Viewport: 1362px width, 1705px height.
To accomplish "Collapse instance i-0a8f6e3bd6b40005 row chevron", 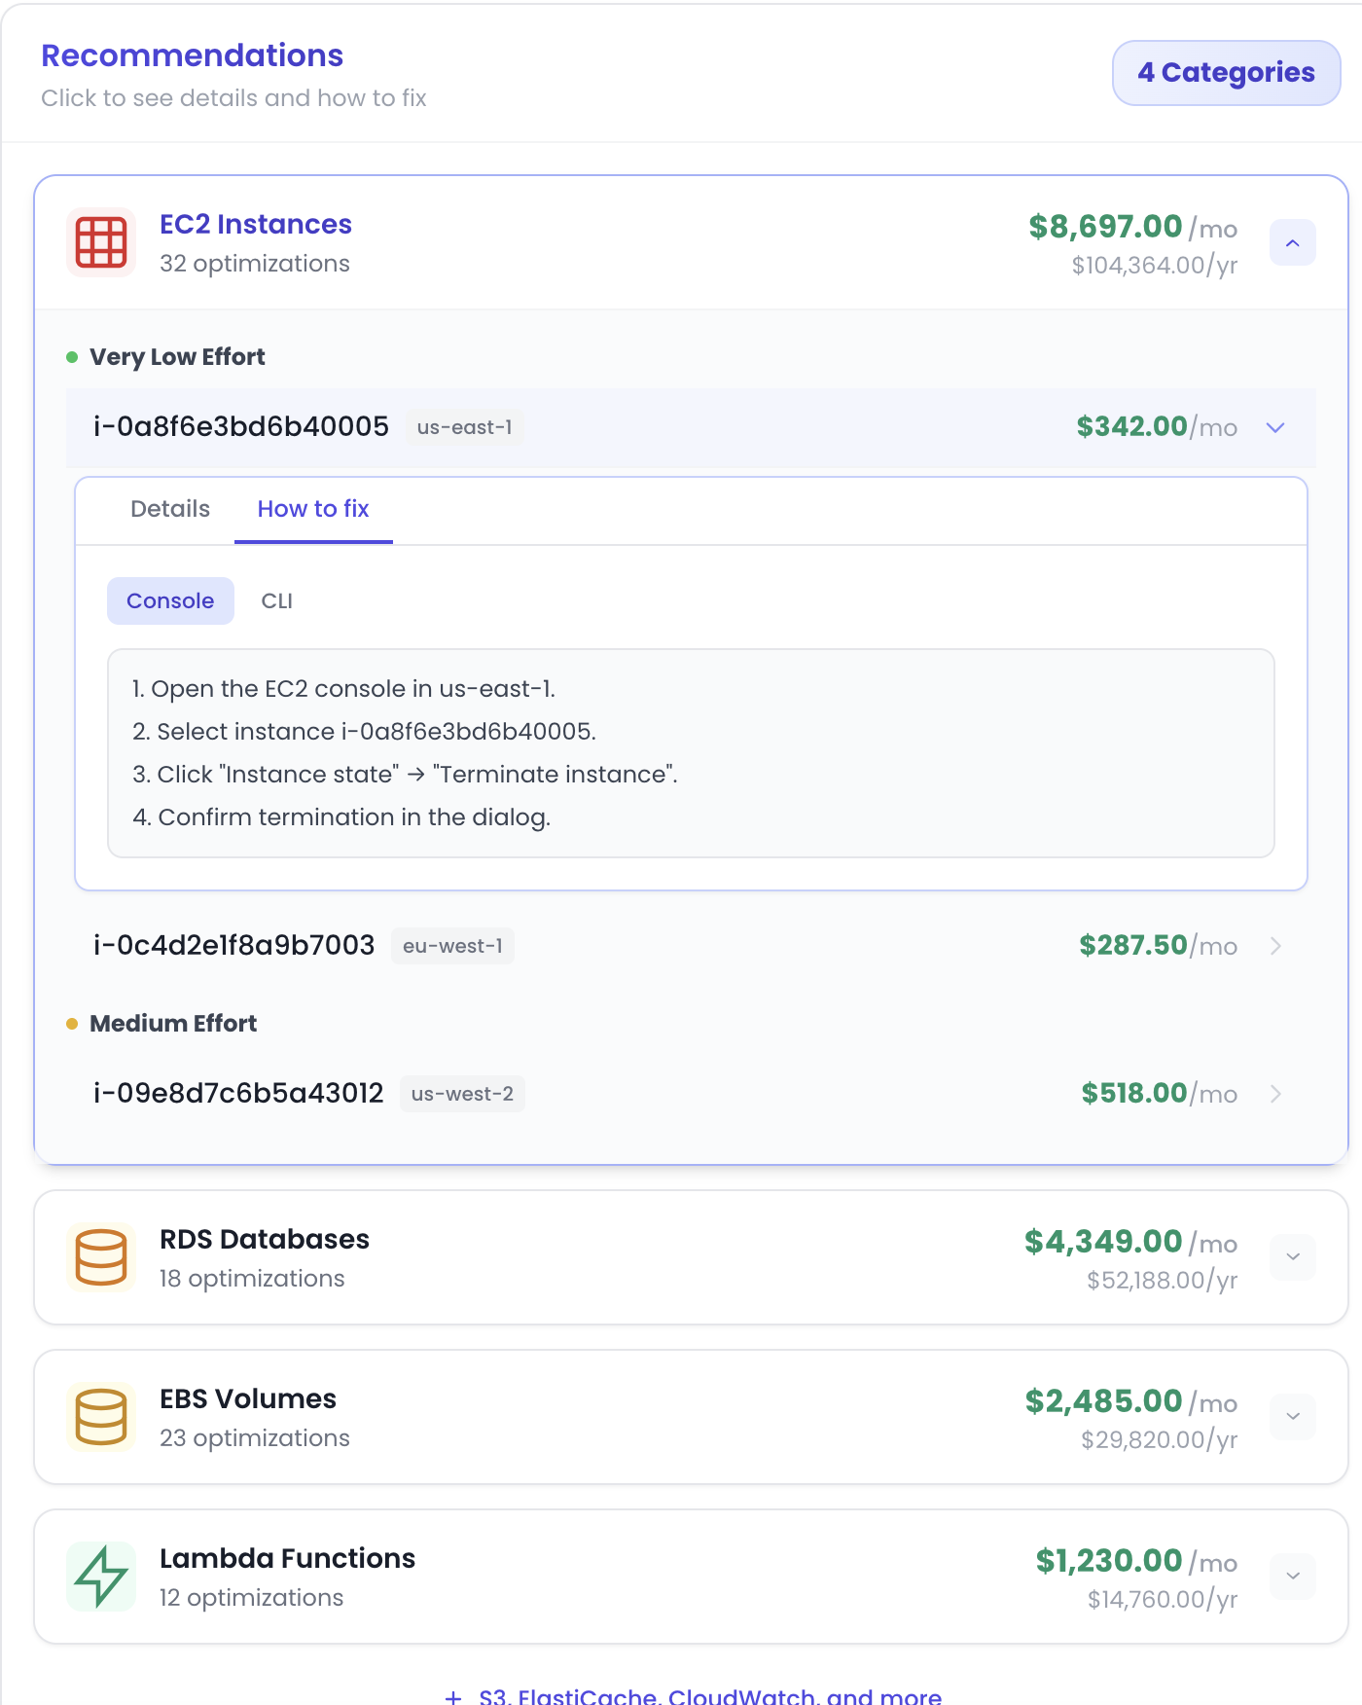I will point(1275,428).
